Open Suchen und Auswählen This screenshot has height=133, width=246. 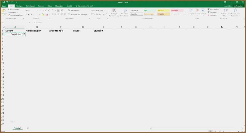coord(235,13)
